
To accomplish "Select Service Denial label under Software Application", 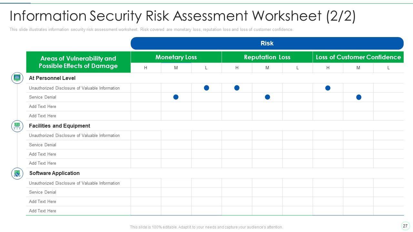I will point(43,192).
